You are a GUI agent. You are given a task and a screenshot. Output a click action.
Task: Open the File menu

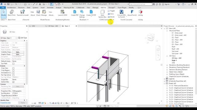(3, 8)
